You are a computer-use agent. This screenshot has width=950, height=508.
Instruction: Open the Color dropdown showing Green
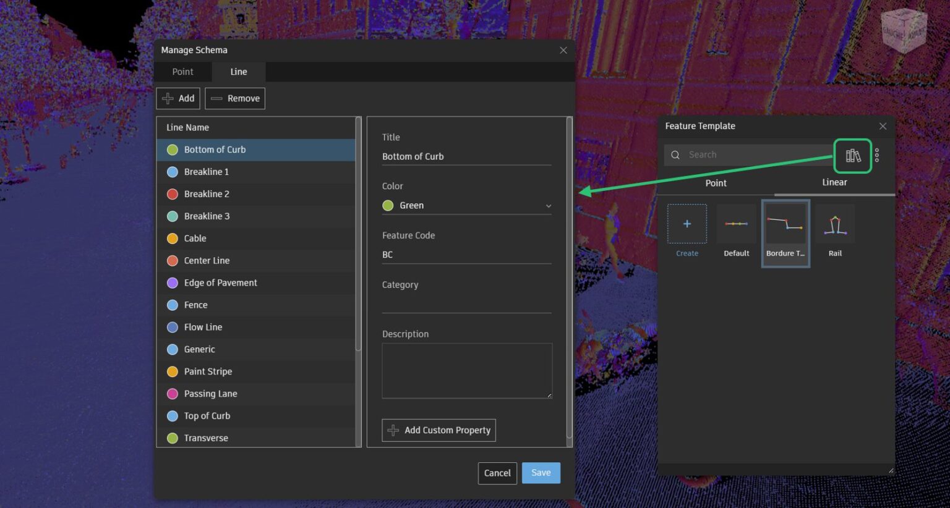[x=547, y=205]
